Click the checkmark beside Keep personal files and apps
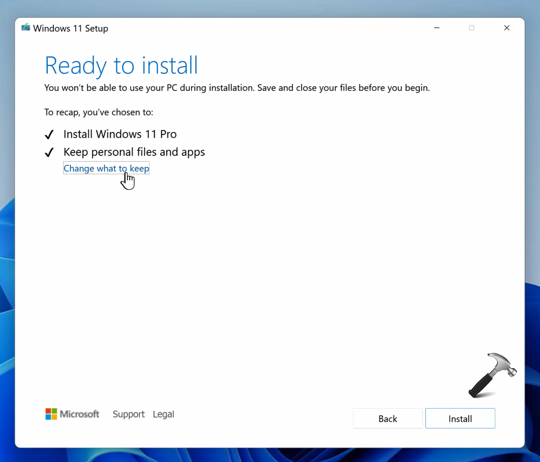Viewport: 540px width, 462px height. click(x=49, y=153)
